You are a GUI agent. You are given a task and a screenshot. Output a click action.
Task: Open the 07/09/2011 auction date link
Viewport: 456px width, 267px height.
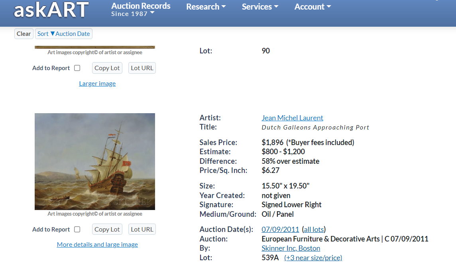pos(280,229)
